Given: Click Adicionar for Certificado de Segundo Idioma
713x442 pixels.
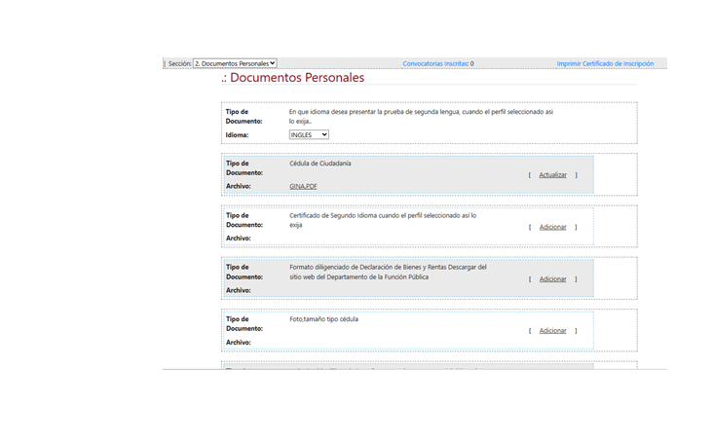Looking at the screenshot, I should [x=552, y=227].
